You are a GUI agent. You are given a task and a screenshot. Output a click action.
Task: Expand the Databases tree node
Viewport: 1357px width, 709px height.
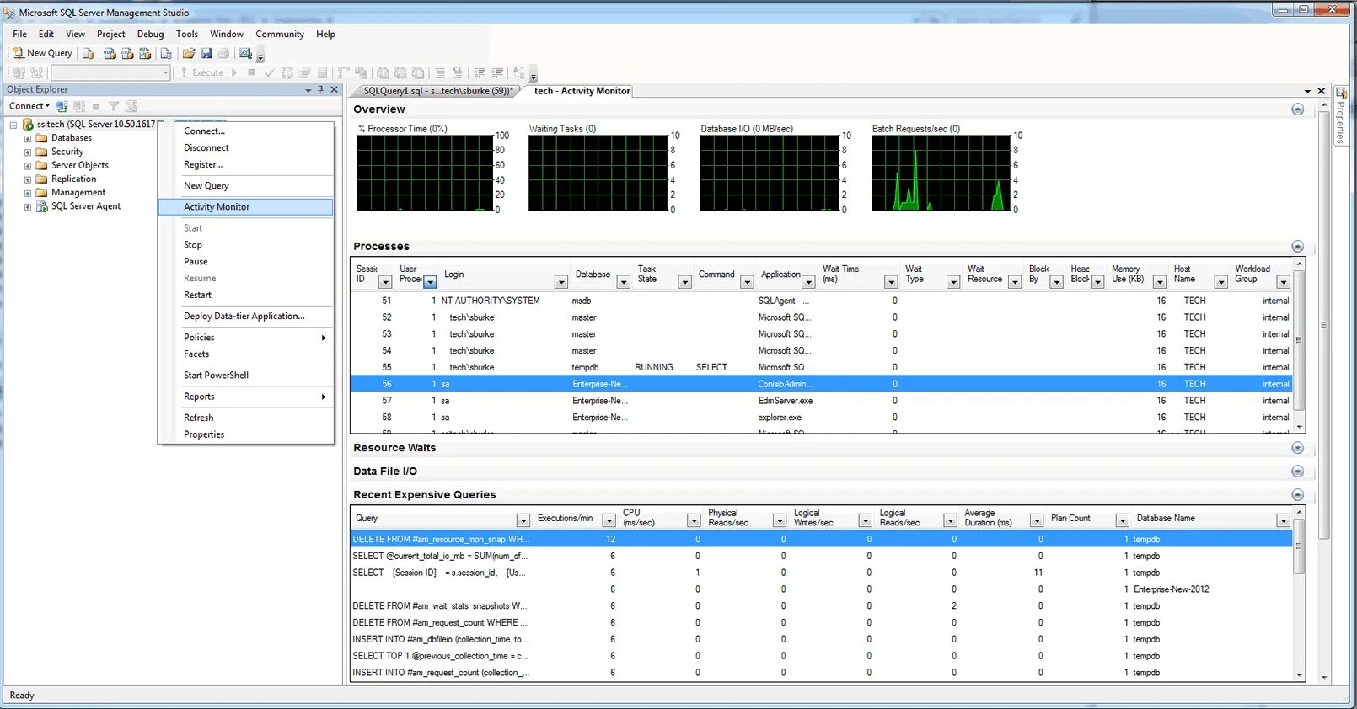pos(27,138)
